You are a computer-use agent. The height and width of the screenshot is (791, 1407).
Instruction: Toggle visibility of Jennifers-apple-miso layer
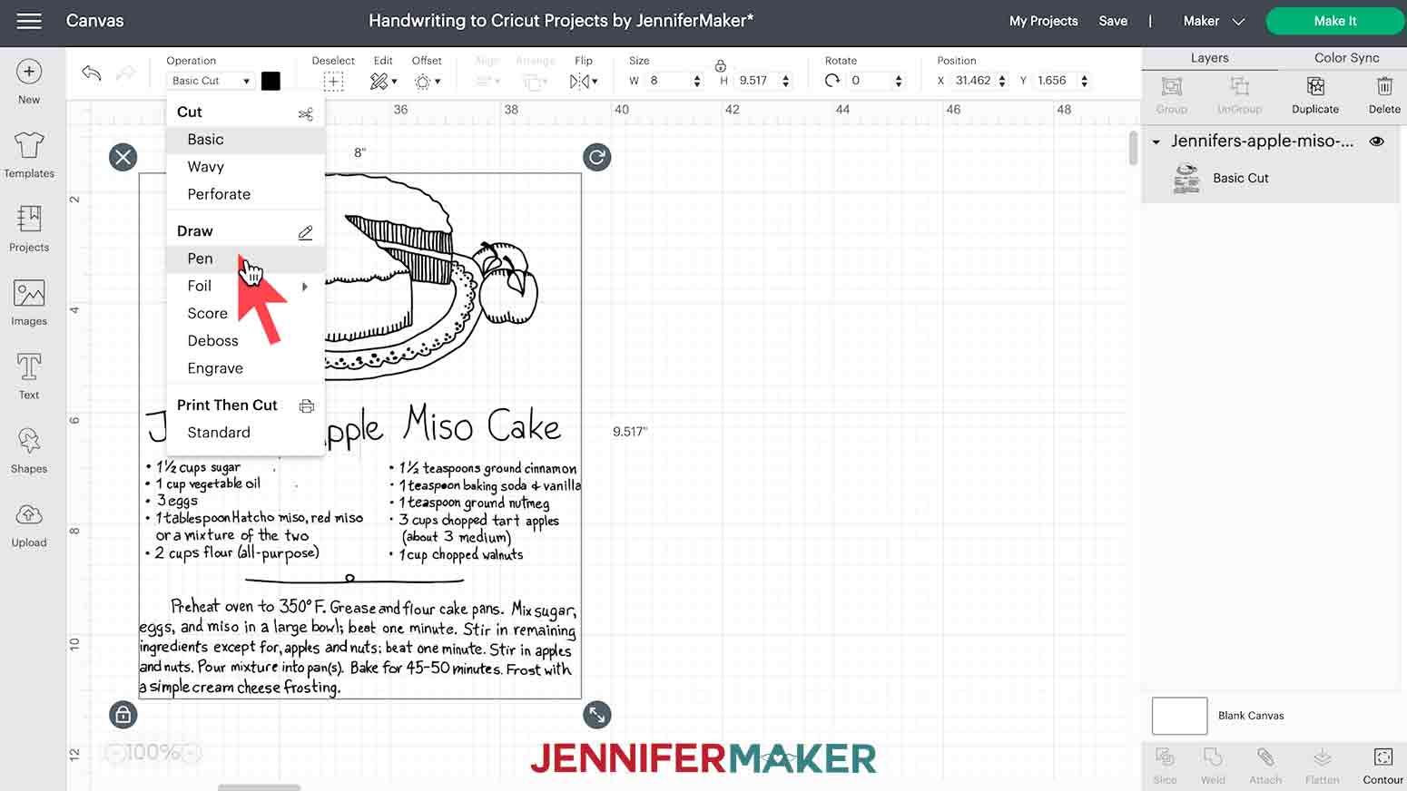[1377, 142]
